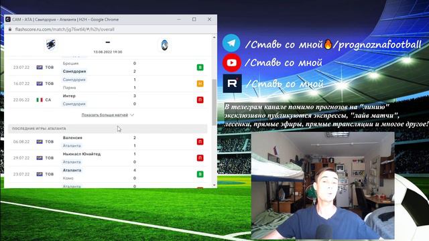Click orange Н badge for Сампдория–Парма match
429x241 pixels.
point(200,84)
